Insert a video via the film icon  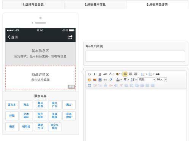100,80
